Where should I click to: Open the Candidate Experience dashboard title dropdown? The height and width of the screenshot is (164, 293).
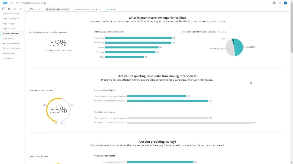pyautogui.click(x=32, y=3)
